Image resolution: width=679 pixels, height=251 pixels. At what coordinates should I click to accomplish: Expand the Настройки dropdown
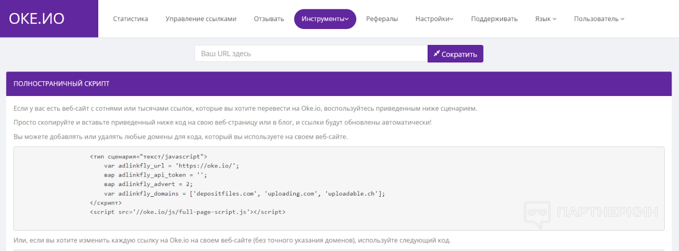434,19
